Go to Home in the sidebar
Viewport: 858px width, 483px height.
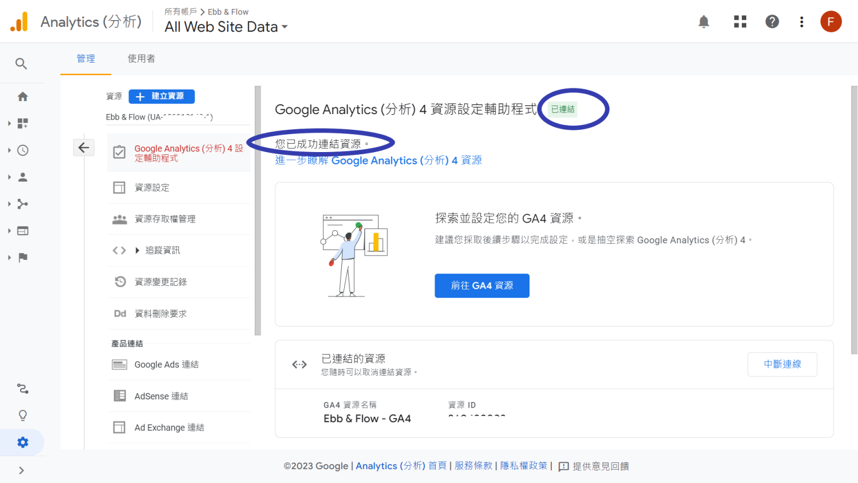coord(23,97)
